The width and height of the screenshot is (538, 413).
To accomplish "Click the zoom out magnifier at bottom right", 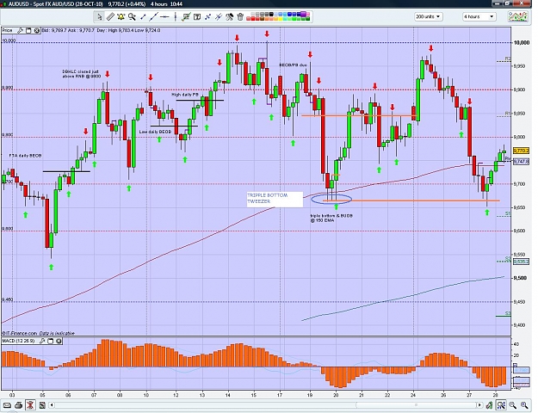I will pyautogui.click(x=513, y=405).
